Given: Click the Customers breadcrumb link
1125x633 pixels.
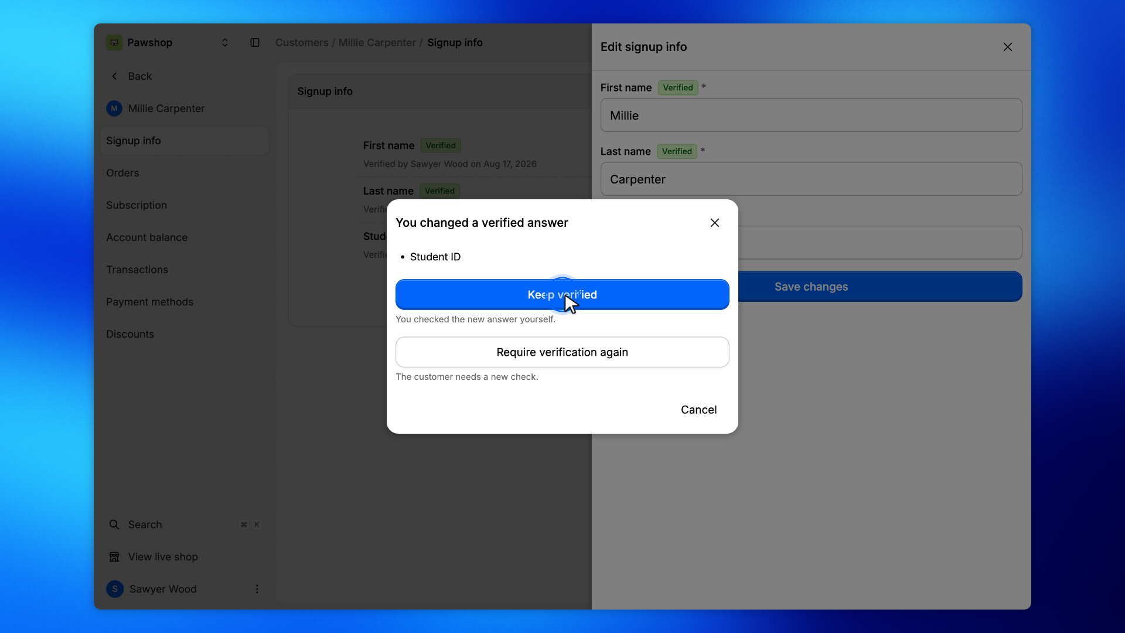Looking at the screenshot, I should point(302,43).
